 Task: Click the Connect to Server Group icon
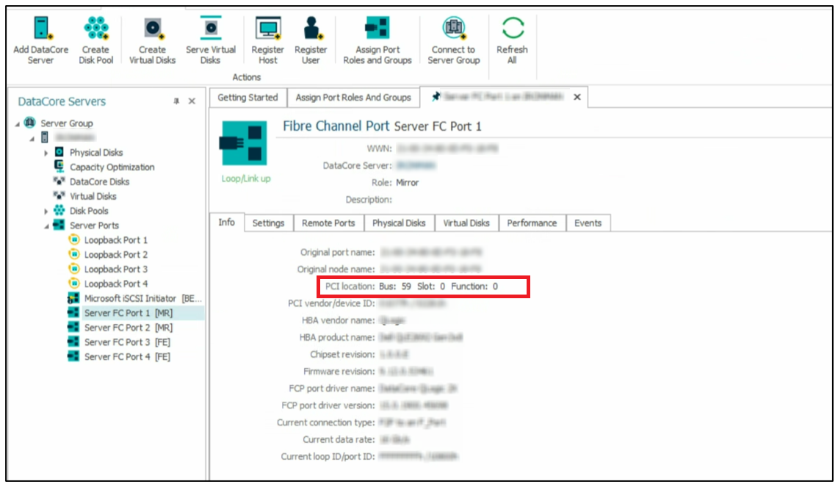coord(453,29)
